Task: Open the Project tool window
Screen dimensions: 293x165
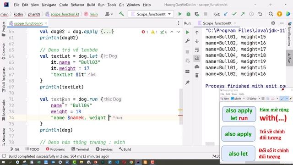Action: pyautogui.click(x=4, y=29)
